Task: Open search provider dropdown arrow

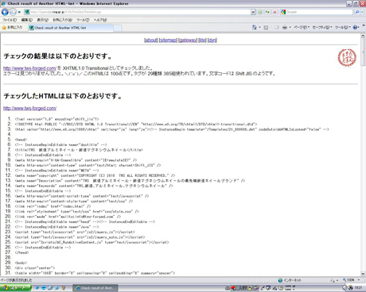Action: click(x=362, y=12)
